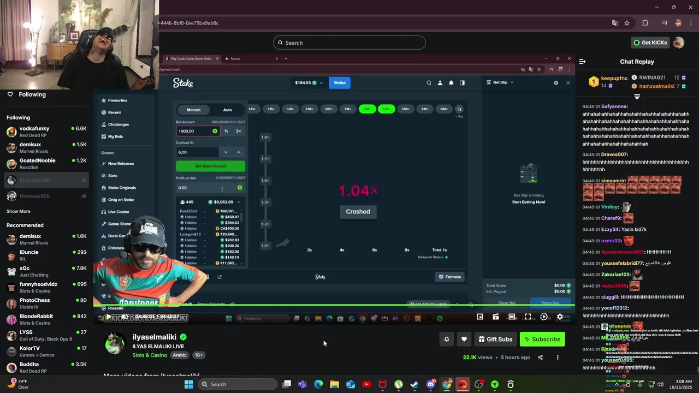Click hamzaelmaliki in gift leaderboard
Screen dimensions: 699x393
pos(657,86)
